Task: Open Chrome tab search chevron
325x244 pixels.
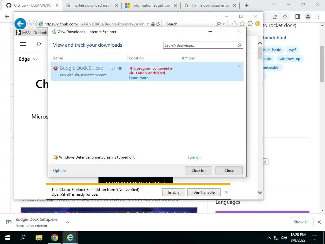Action: pyautogui.click(x=274, y=4)
